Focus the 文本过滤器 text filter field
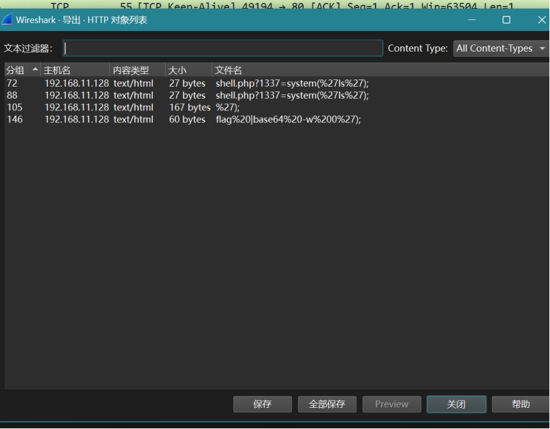This screenshot has height=429, width=550. [x=223, y=48]
